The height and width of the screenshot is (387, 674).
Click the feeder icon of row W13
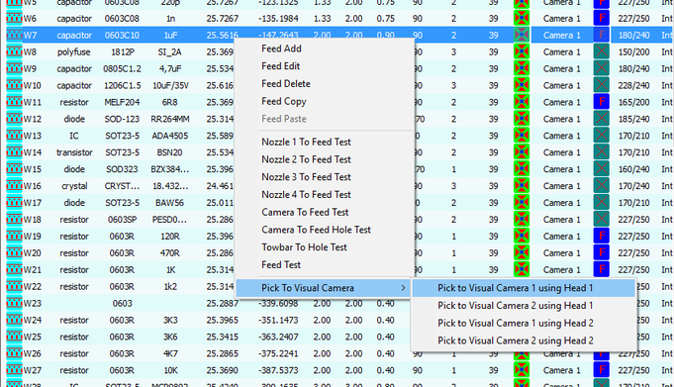click(x=14, y=136)
